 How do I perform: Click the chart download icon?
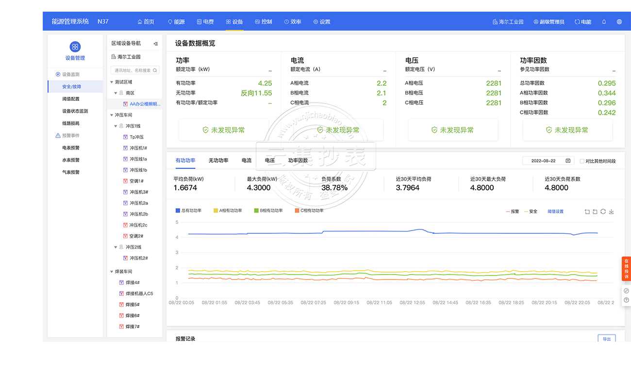611,212
